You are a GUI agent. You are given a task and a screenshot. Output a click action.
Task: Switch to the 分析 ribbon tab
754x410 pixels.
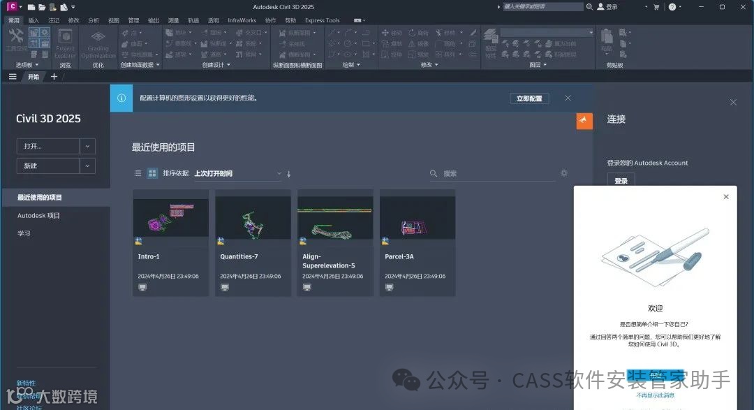pyautogui.click(x=94, y=20)
